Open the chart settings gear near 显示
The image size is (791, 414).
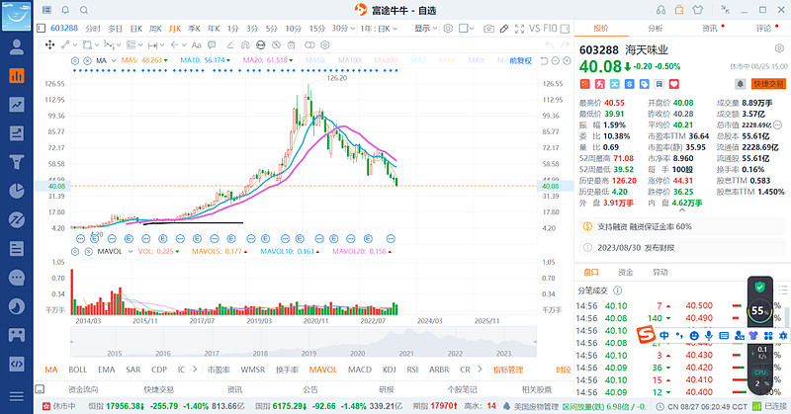click(448, 29)
